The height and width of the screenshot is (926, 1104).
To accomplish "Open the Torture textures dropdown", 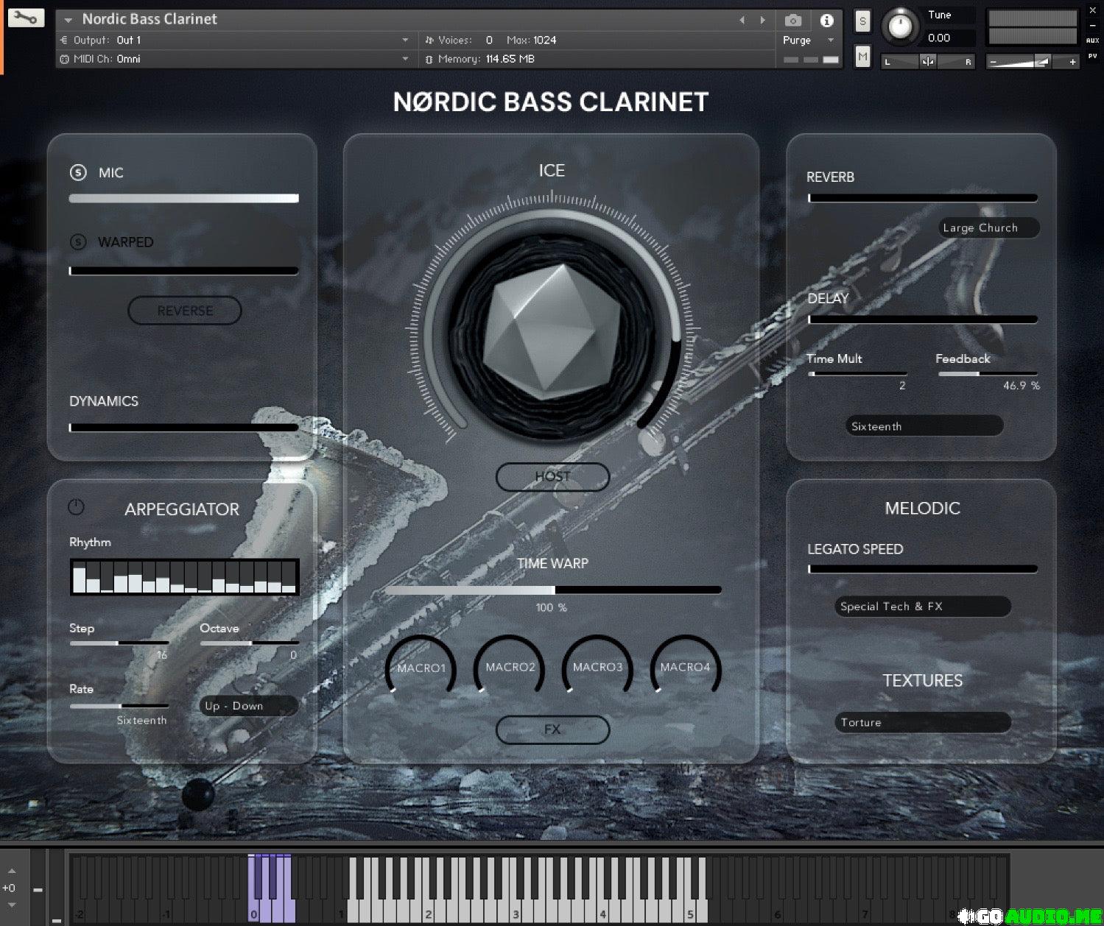I will tap(923, 723).
